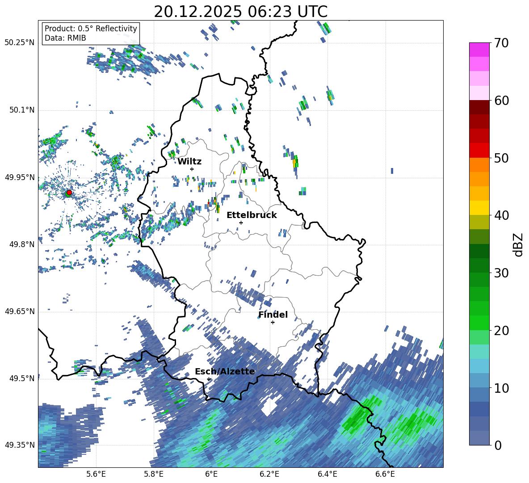Click the colorbar tick label 50

[x=501, y=158]
